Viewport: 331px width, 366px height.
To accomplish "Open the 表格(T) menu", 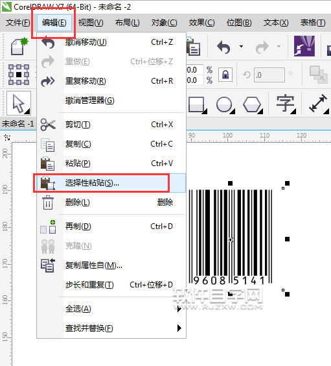I will [313, 23].
